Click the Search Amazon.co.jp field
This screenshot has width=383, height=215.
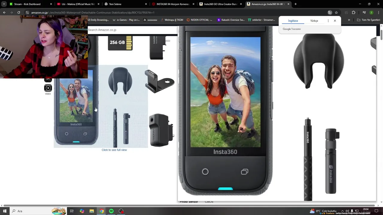(x=133, y=30)
